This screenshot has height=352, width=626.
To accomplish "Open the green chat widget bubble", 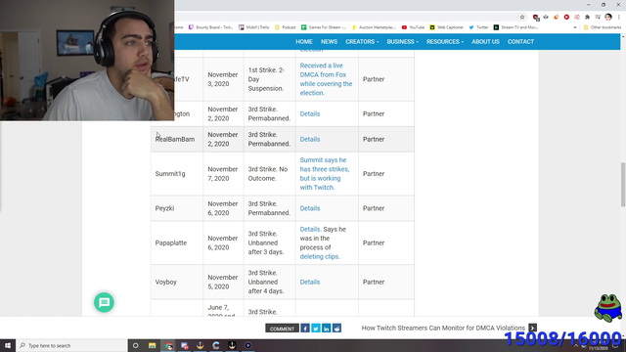I will [104, 302].
